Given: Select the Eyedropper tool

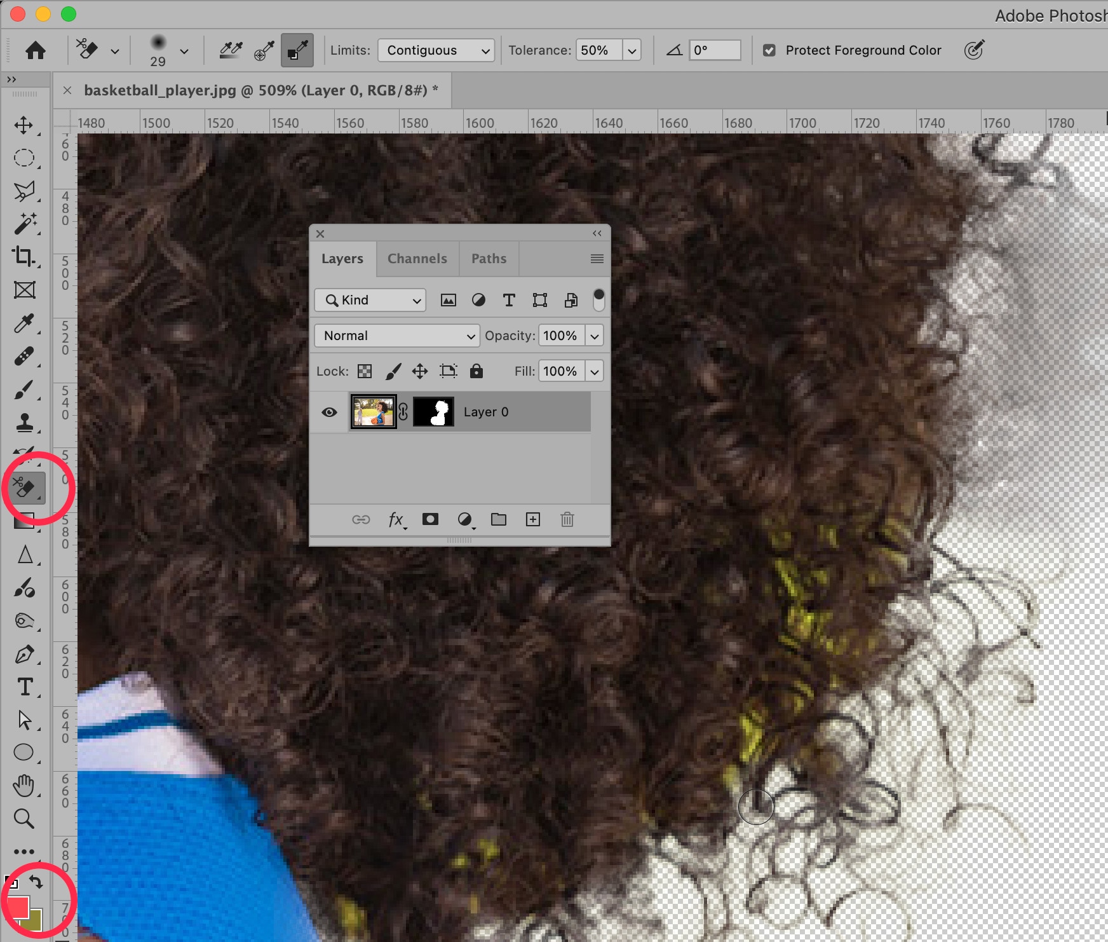Looking at the screenshot, I should click(24, 323).
